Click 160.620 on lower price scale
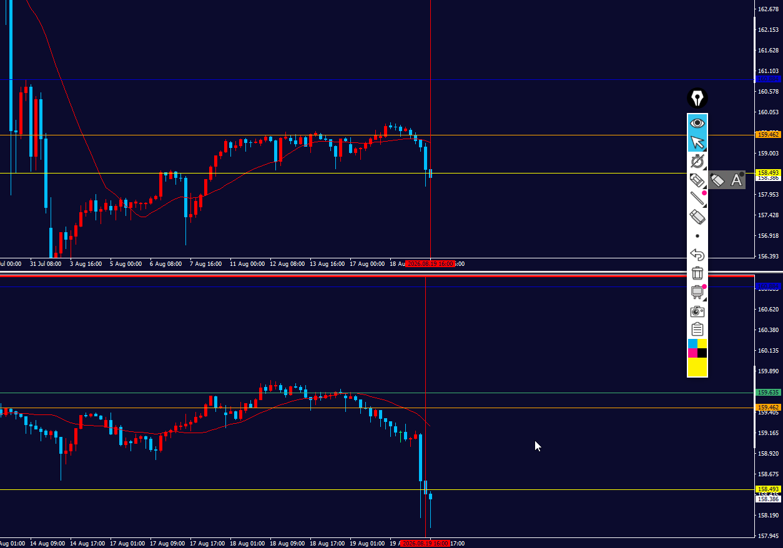Screen dimensions: 783x548 click(767, 309)
